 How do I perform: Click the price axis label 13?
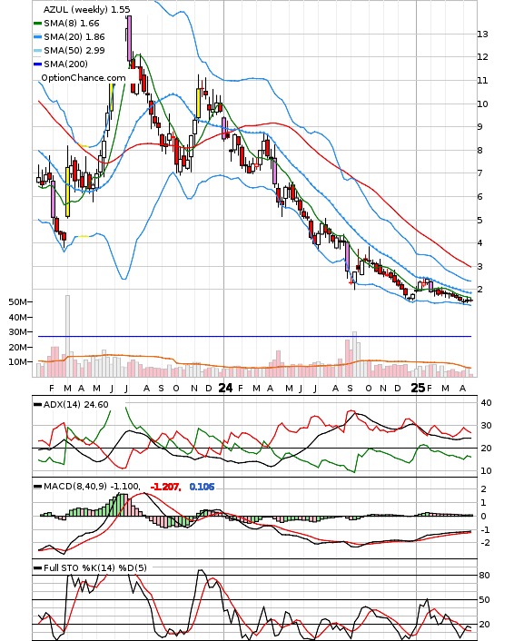[482, 35]
